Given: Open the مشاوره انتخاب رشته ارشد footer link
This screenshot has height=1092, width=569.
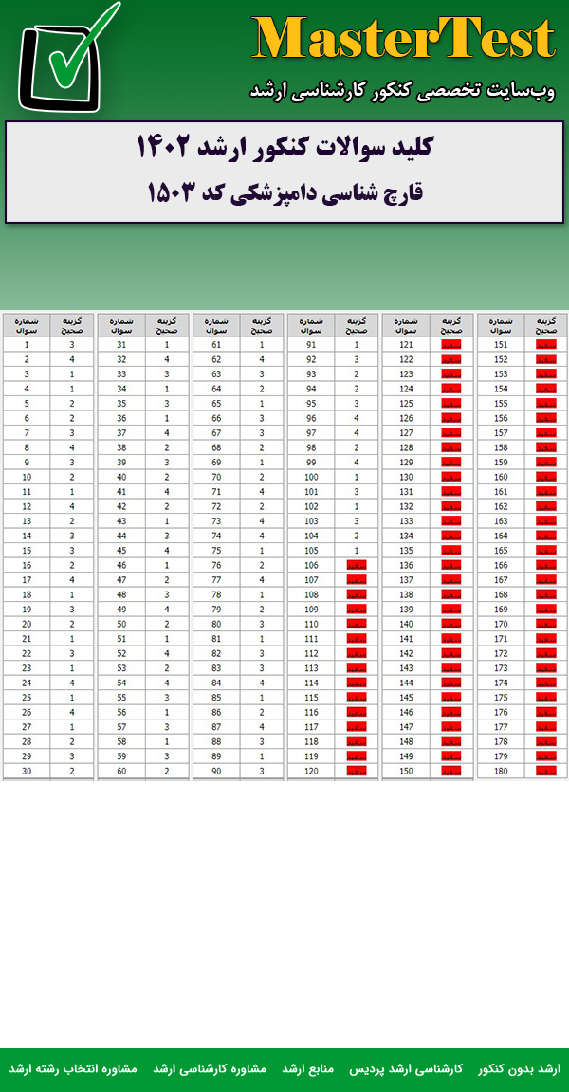Looking at the screenshot, I should click(73, 1068).
